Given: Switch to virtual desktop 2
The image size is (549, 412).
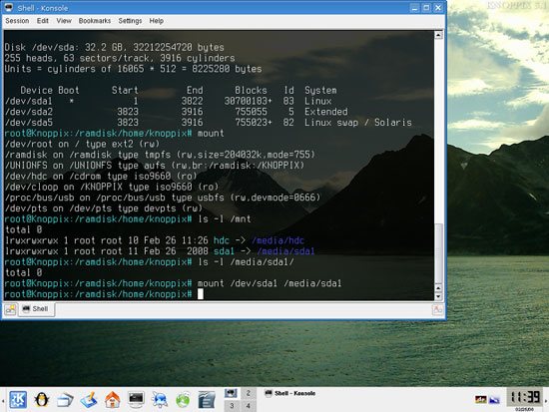Looking at the screenshot, I should (249, 393).
